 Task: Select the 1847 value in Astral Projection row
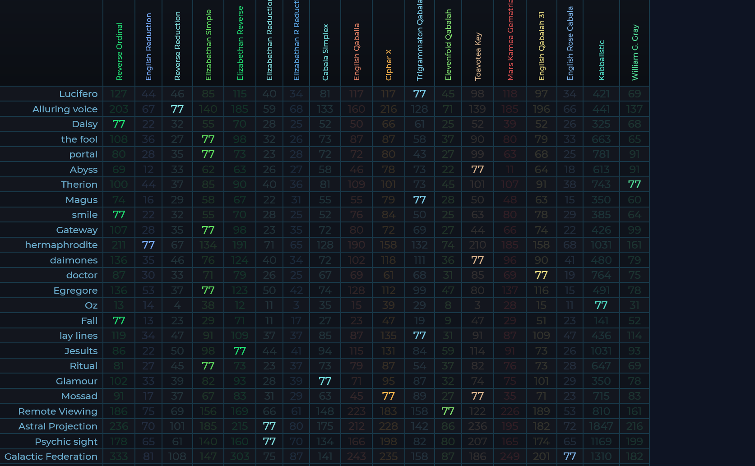(601, 426)
